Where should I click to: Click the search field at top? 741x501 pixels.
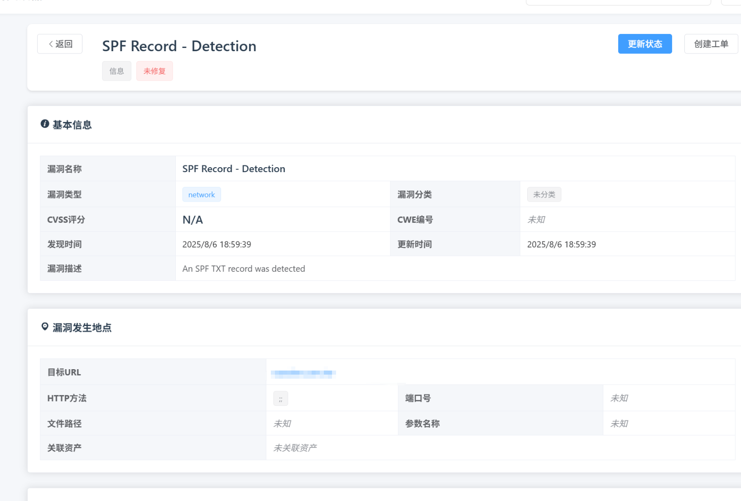click(618, 2)
